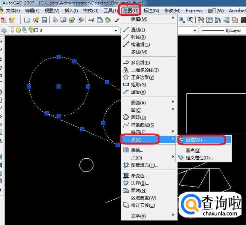Expand the layer dropdown arrow

click(x=116, y=30)
